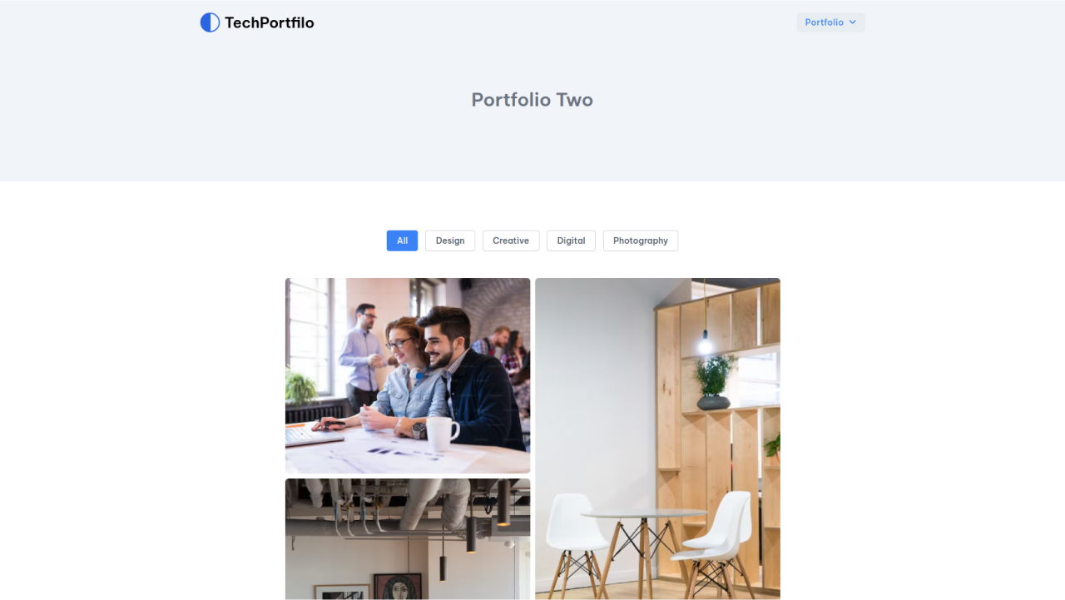This screenshot has height=600, width=1065.
Task: Click the Portfolio Two page heading
Action: point(532,100)
